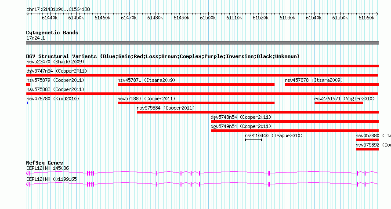Click the CEP112|NM_001199165 label
The width and height of the screenshot is (391, 209).
pos(51,179)
